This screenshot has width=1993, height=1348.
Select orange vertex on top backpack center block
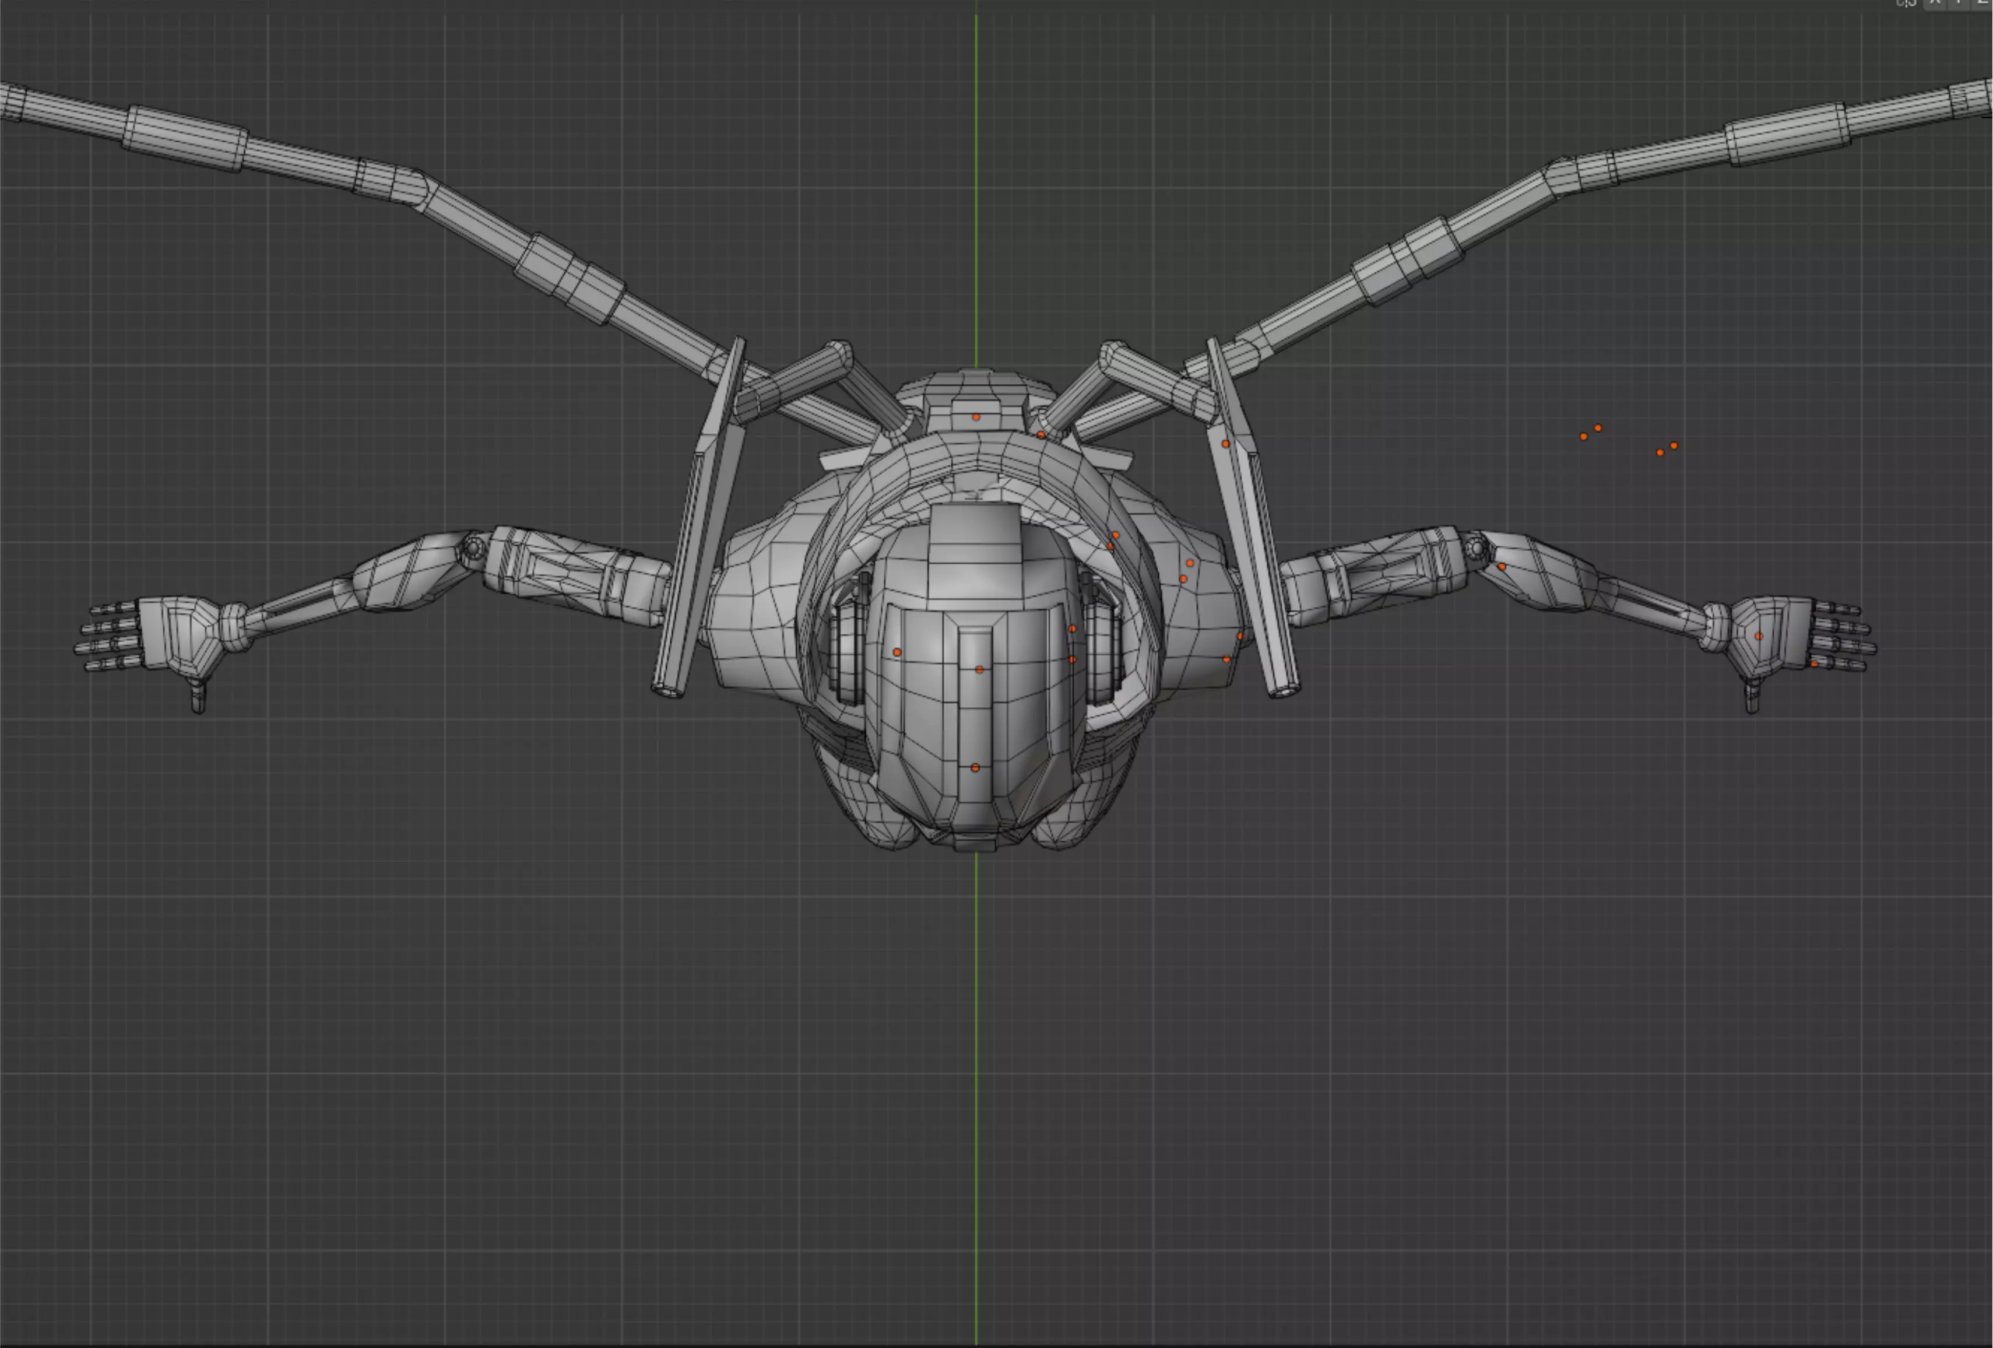pos(976,417)
